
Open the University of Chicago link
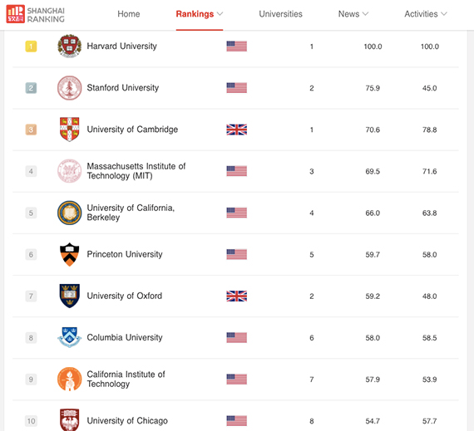point(127,420)
